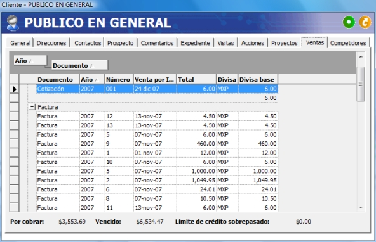Open the General tab
The image size is (376, 242).
click(x=20, y=43)
